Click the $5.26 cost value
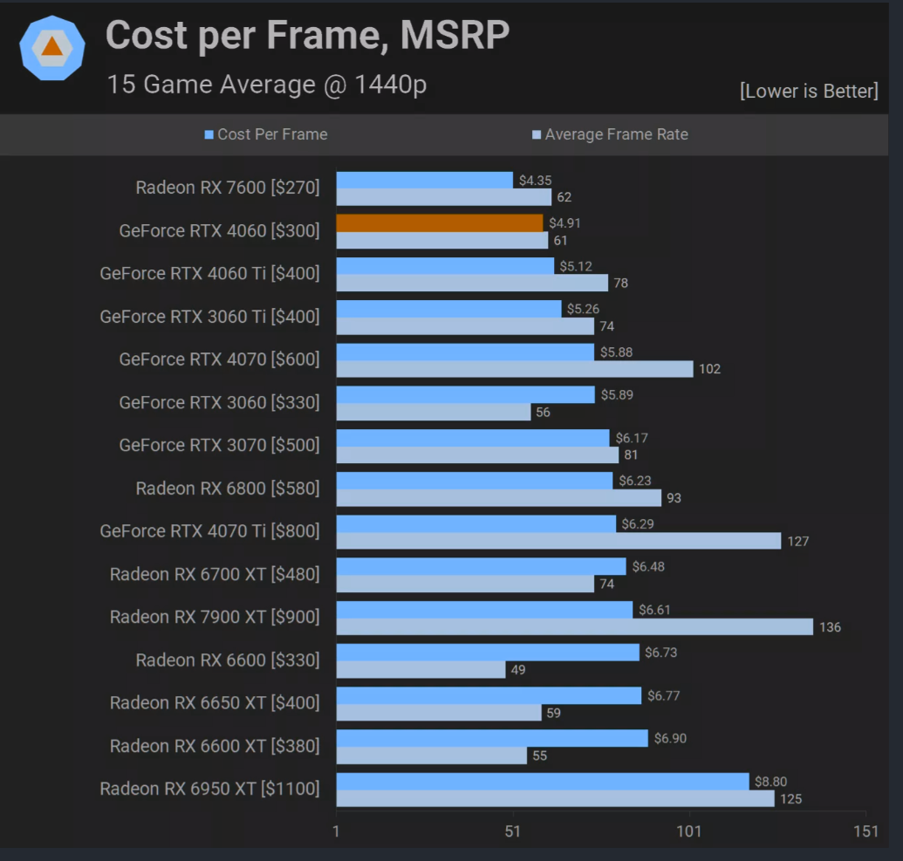Image resolution: width=903 pixels, height=861 pixels. click(x=583, y=309)
